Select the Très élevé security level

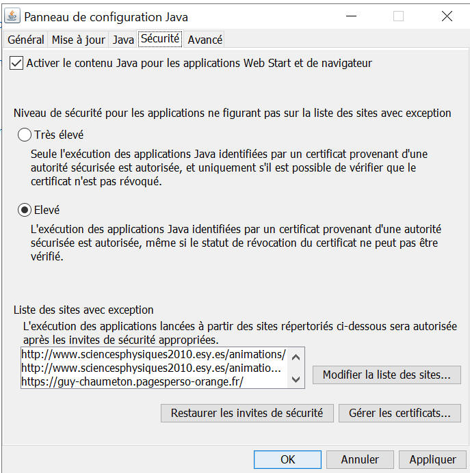(x=25, y=135)
